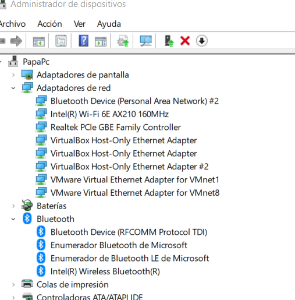Click the Add legacy hardware computer icon
Viewport: 295px width, 300px height.
click(169, 41)
